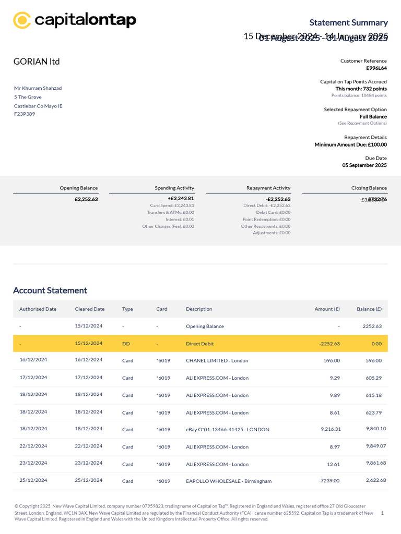Click the final balance 2,622.68
401x534 pixels.
tap(376, 480)
